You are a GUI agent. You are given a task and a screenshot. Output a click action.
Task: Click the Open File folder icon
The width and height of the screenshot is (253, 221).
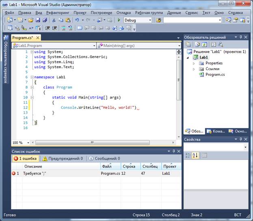click(x=30, y=20)
